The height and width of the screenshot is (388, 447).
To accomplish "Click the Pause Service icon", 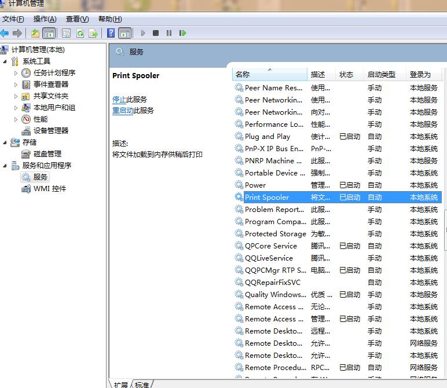I will [169, 34].
